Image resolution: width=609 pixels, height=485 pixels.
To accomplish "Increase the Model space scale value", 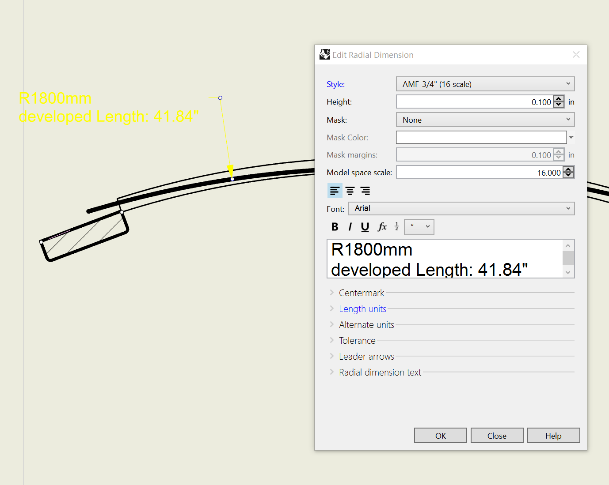I will click(568, 169).
